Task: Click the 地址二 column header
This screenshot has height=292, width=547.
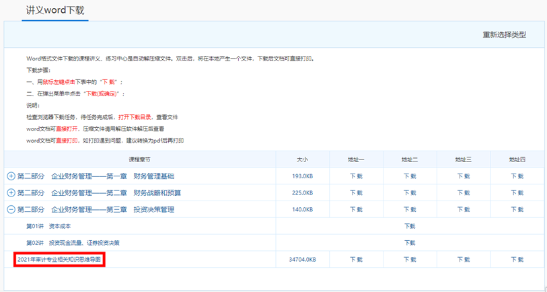Action: click(x=410, y=159)
